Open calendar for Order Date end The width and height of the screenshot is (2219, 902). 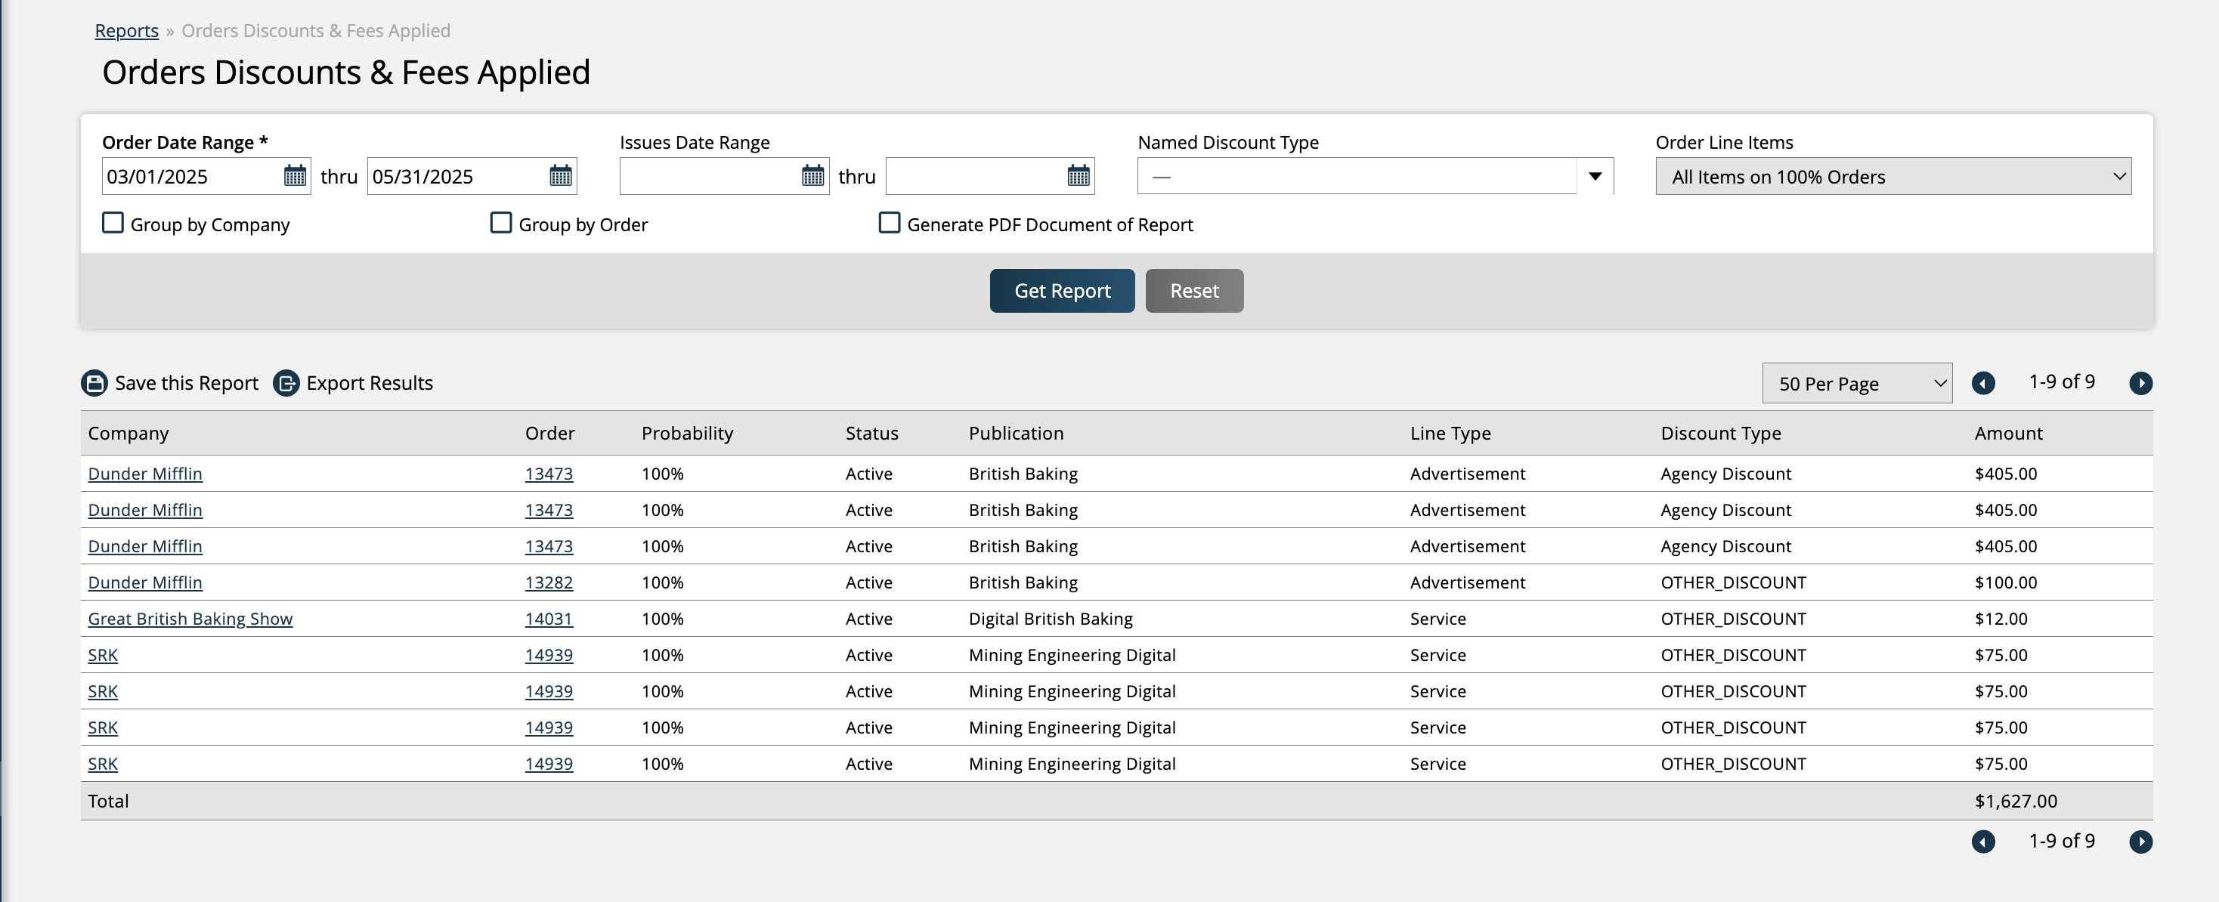point(560,177)
